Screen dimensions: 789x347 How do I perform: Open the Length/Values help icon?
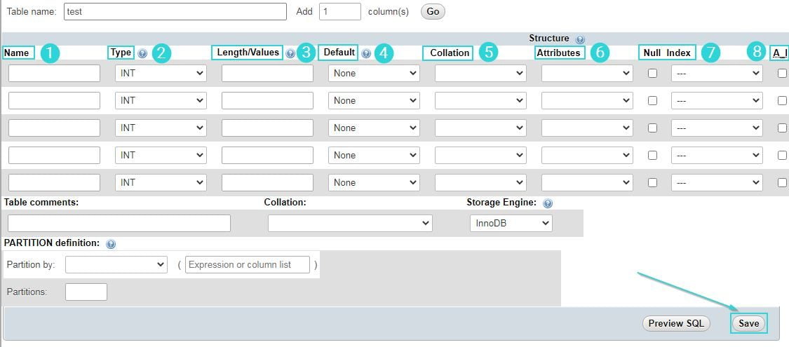290,53
